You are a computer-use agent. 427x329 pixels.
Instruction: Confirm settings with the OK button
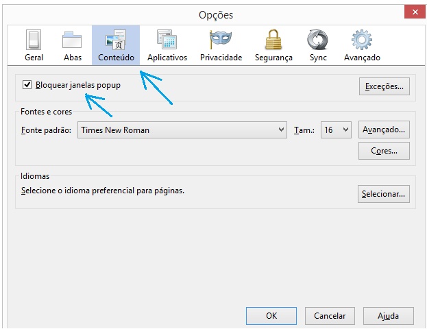pos(271,316)
